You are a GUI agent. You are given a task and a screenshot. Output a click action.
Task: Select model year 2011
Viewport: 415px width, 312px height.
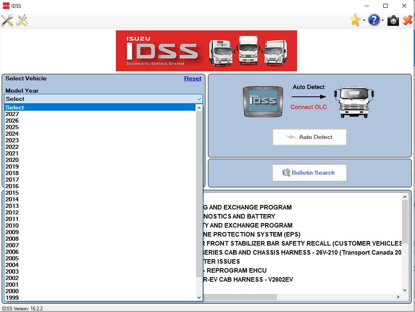[100, 219]
